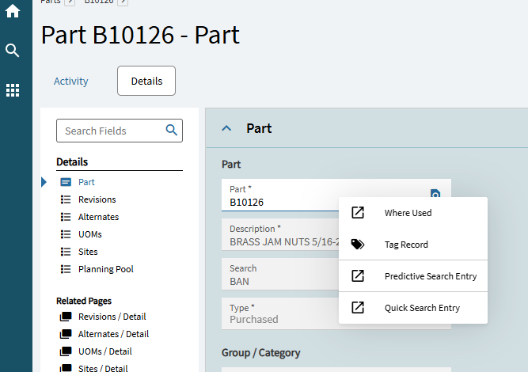The width and height of the screenshot is (528, 372).
Task: Click the Predictive Search Entry icon
Action: (x=358, y=276)
